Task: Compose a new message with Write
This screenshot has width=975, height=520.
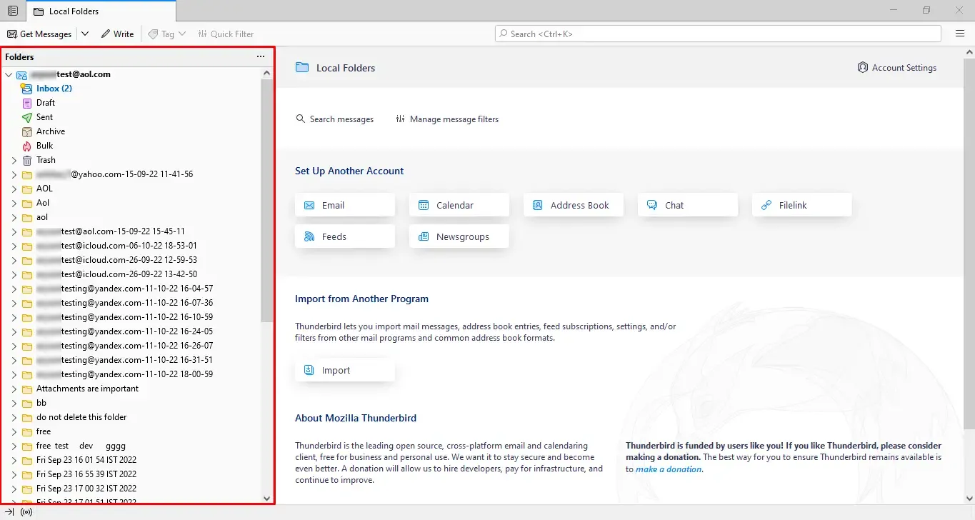Action: click(x=117, y=34)
